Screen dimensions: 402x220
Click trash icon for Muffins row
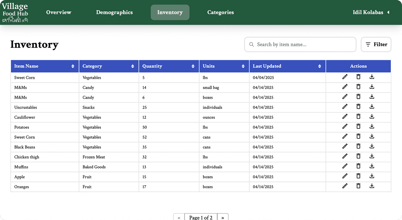358,166
